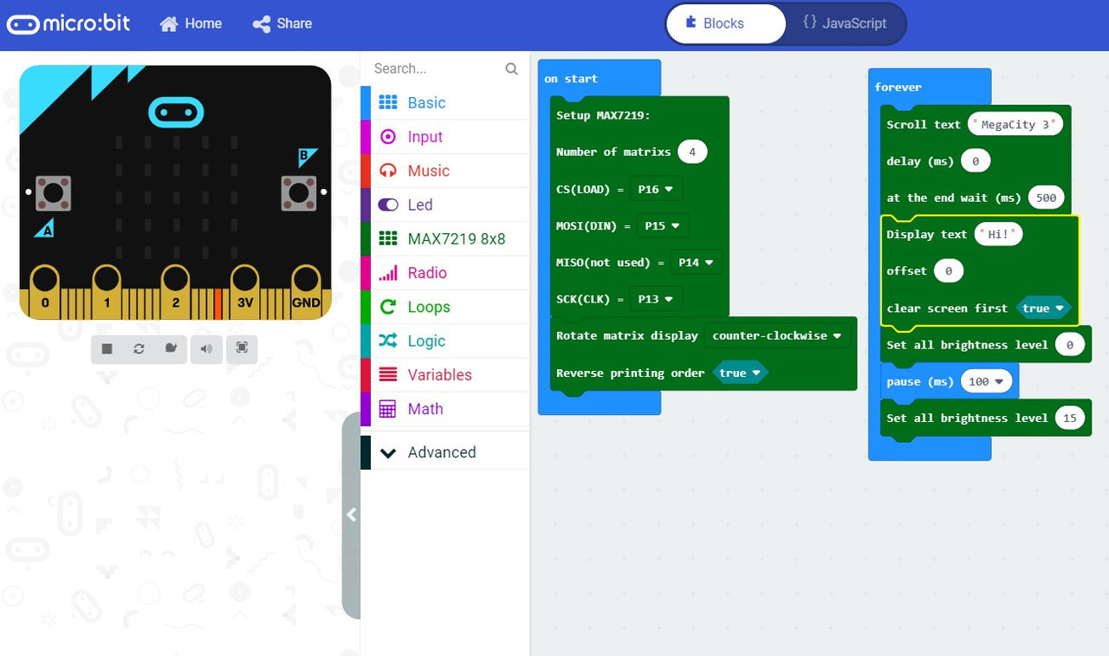Viewport: 1109px width, 656px height.
Task: Select the Setup MAX7219 block label
Action: coord(603,115)
